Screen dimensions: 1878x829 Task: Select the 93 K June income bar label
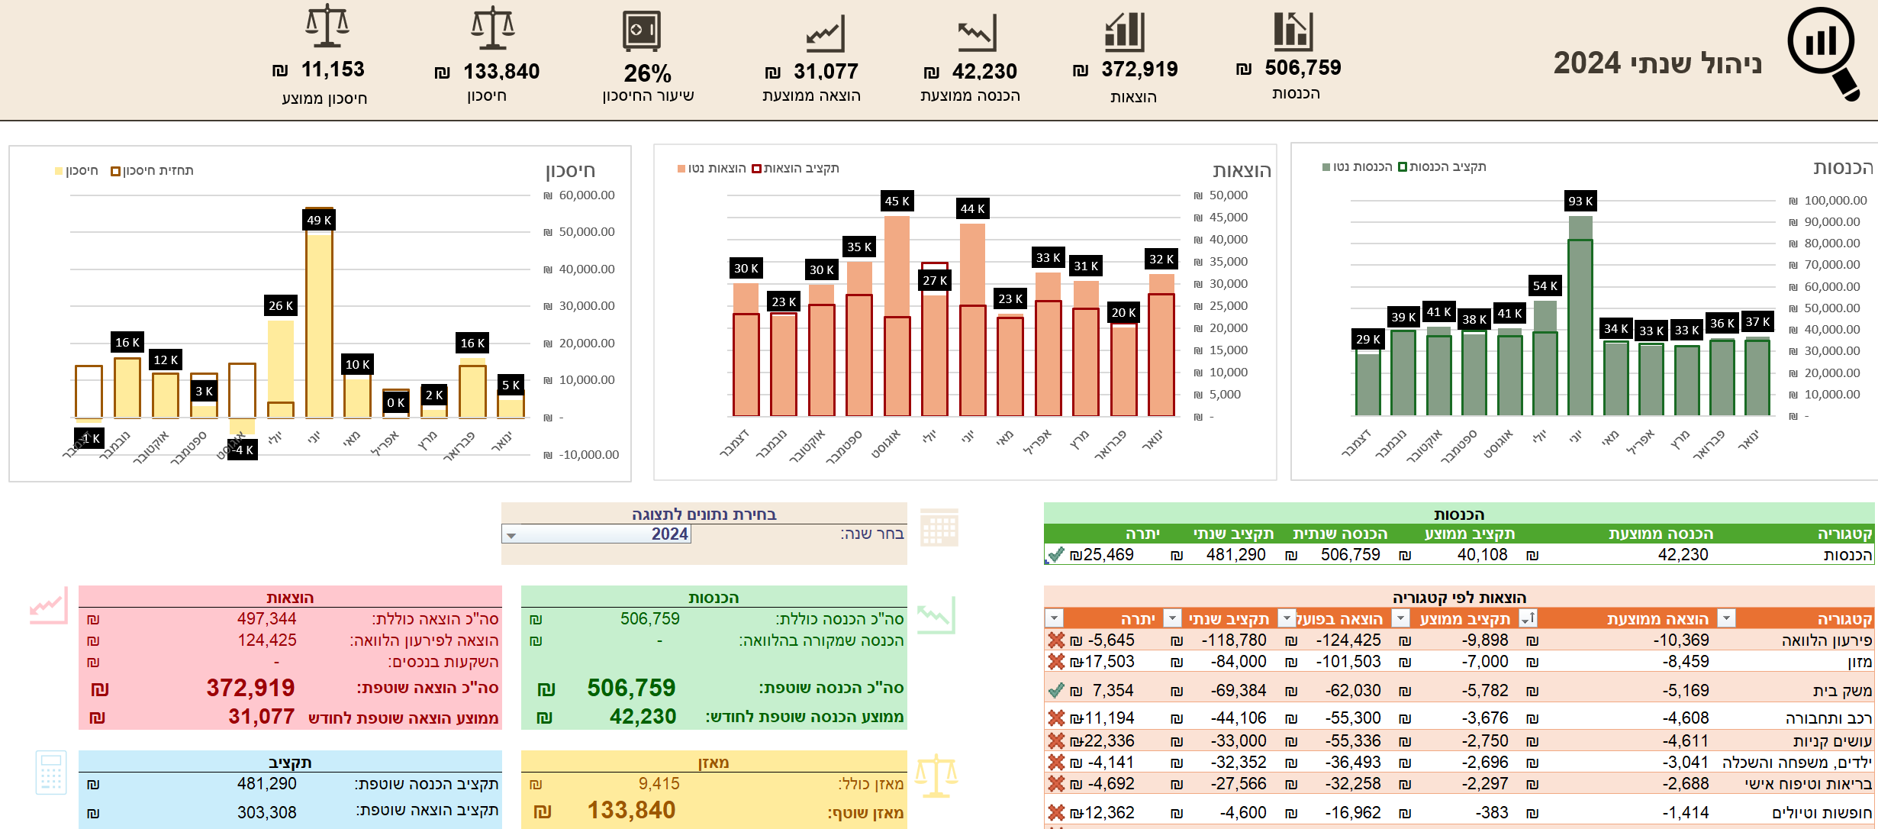(1580, 201)
